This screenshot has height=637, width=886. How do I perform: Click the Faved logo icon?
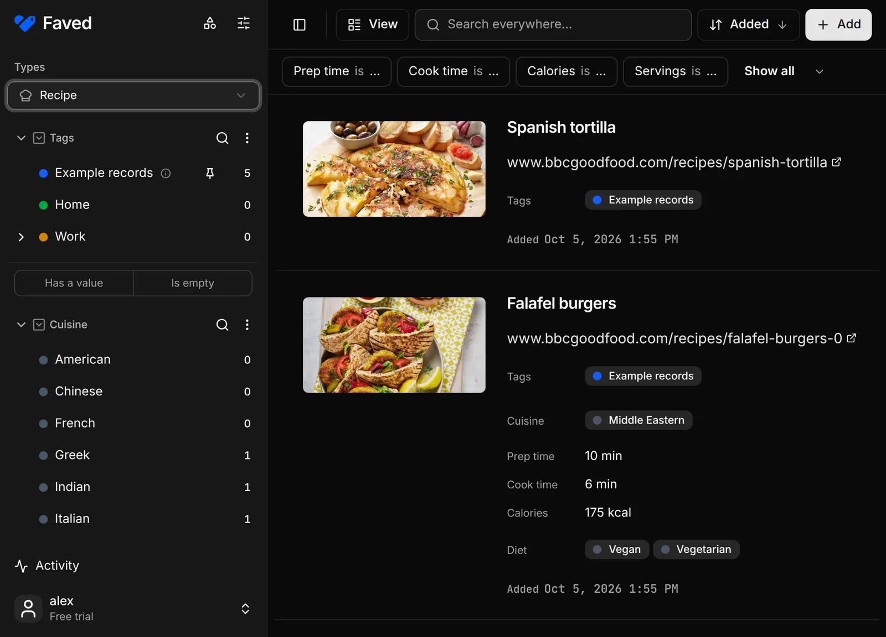pyautogui.click(x=25, y=23)
